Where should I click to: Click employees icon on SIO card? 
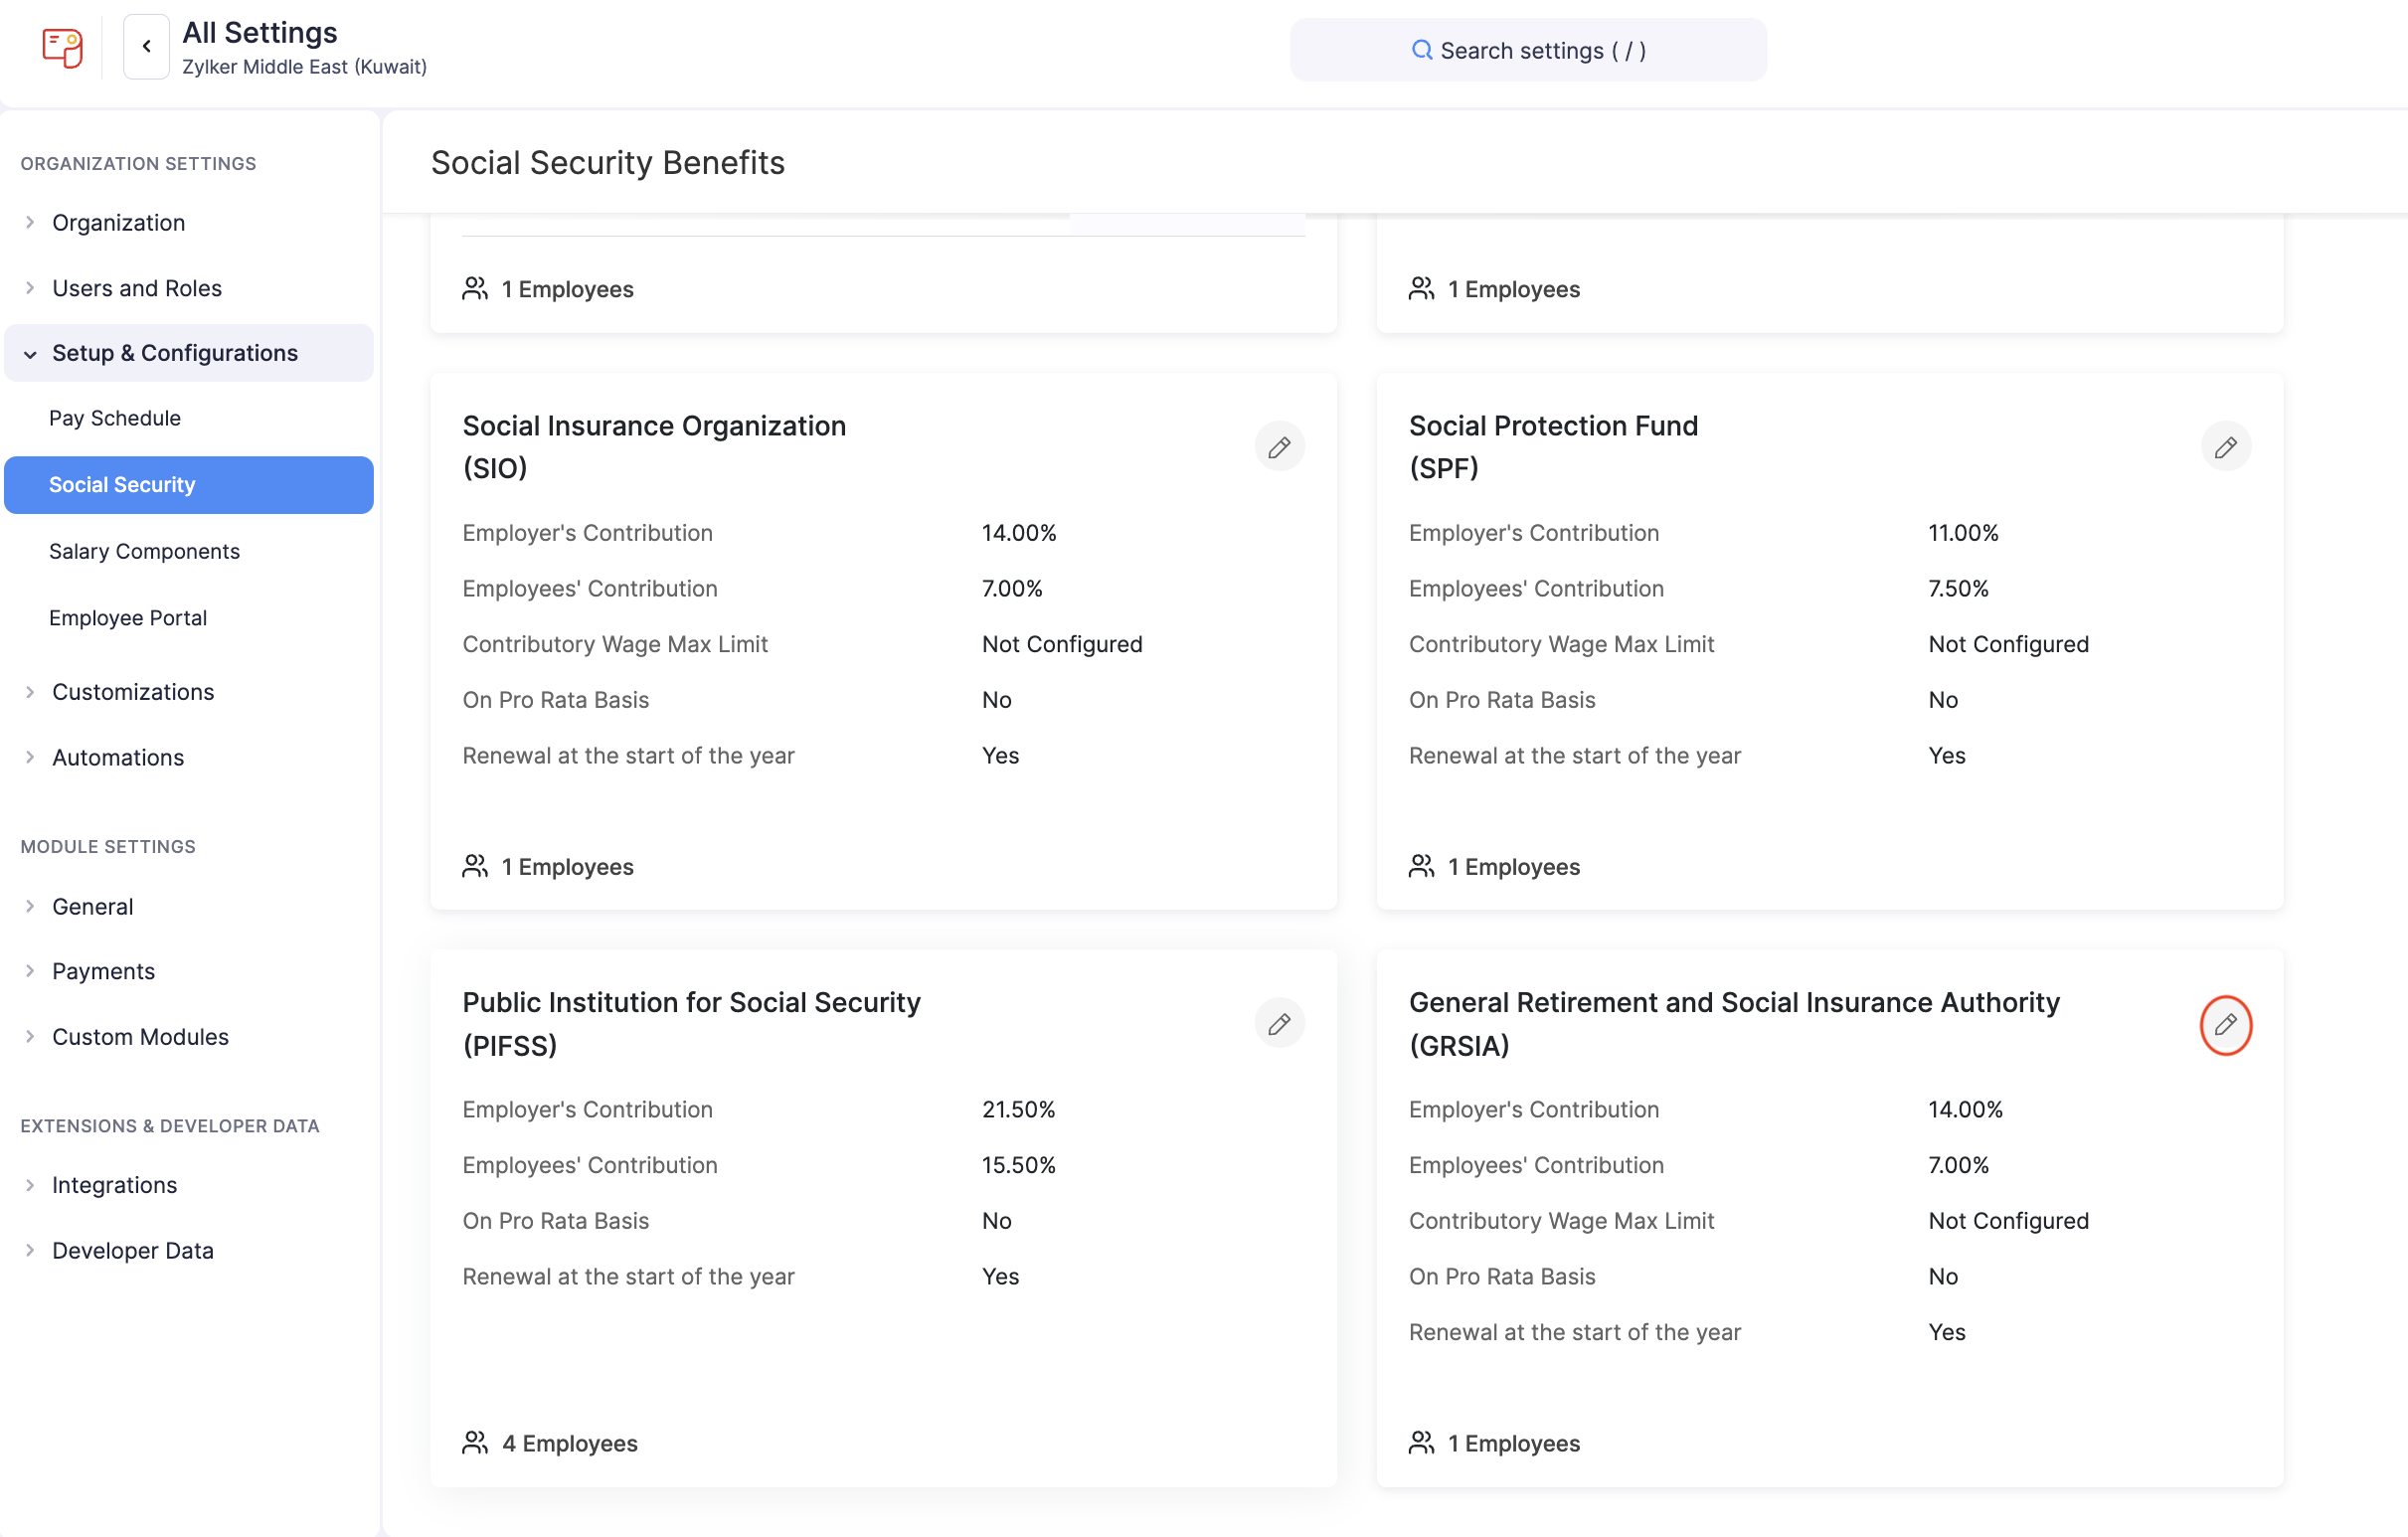[475, 866]
